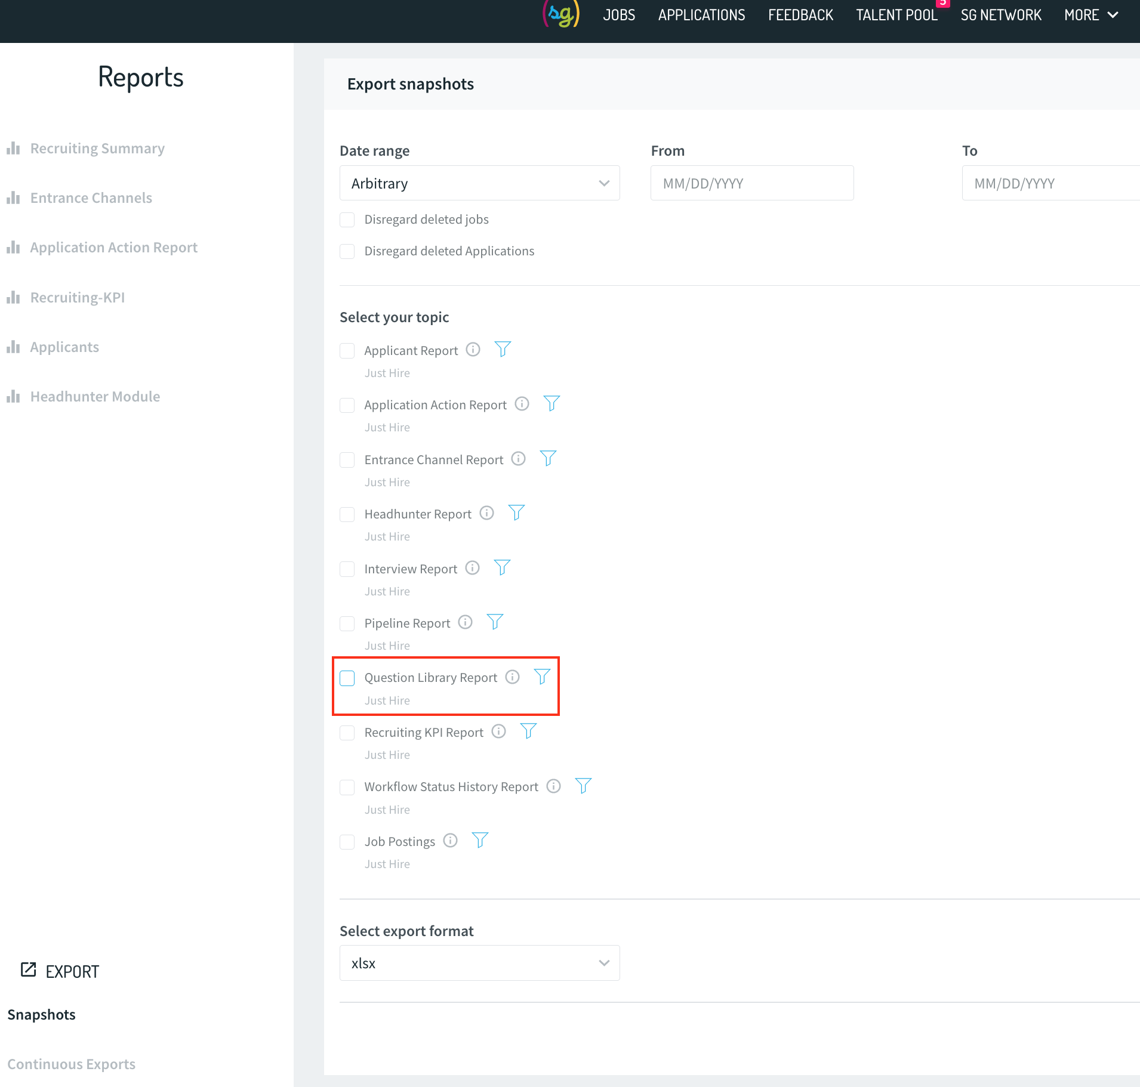Open the Date range Arbitrary dropdown
The width and height of the screenshot is (1140, 1087).
(x=479, y=183)
